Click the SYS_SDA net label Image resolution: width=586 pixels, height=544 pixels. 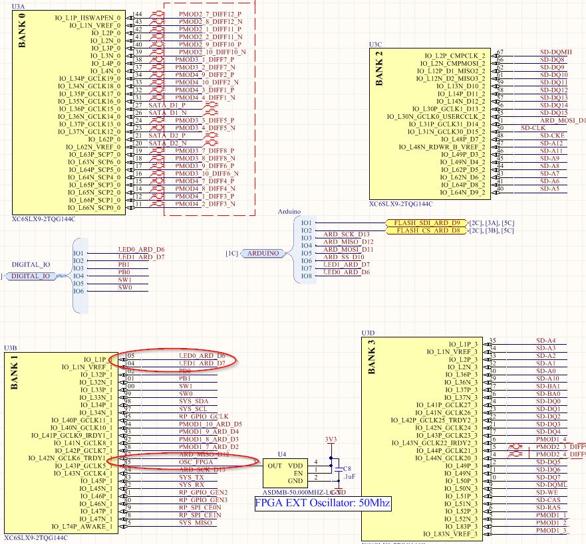point(192,401)
